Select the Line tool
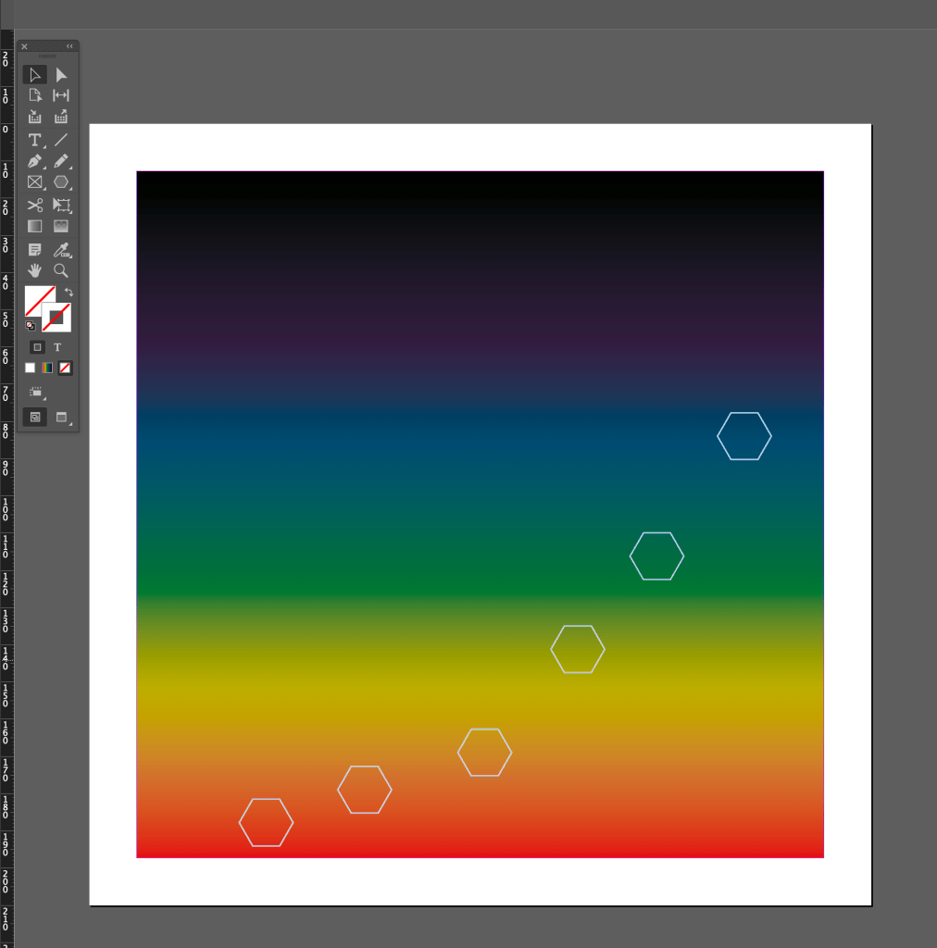937x948 pixels. tap(61, 140)
